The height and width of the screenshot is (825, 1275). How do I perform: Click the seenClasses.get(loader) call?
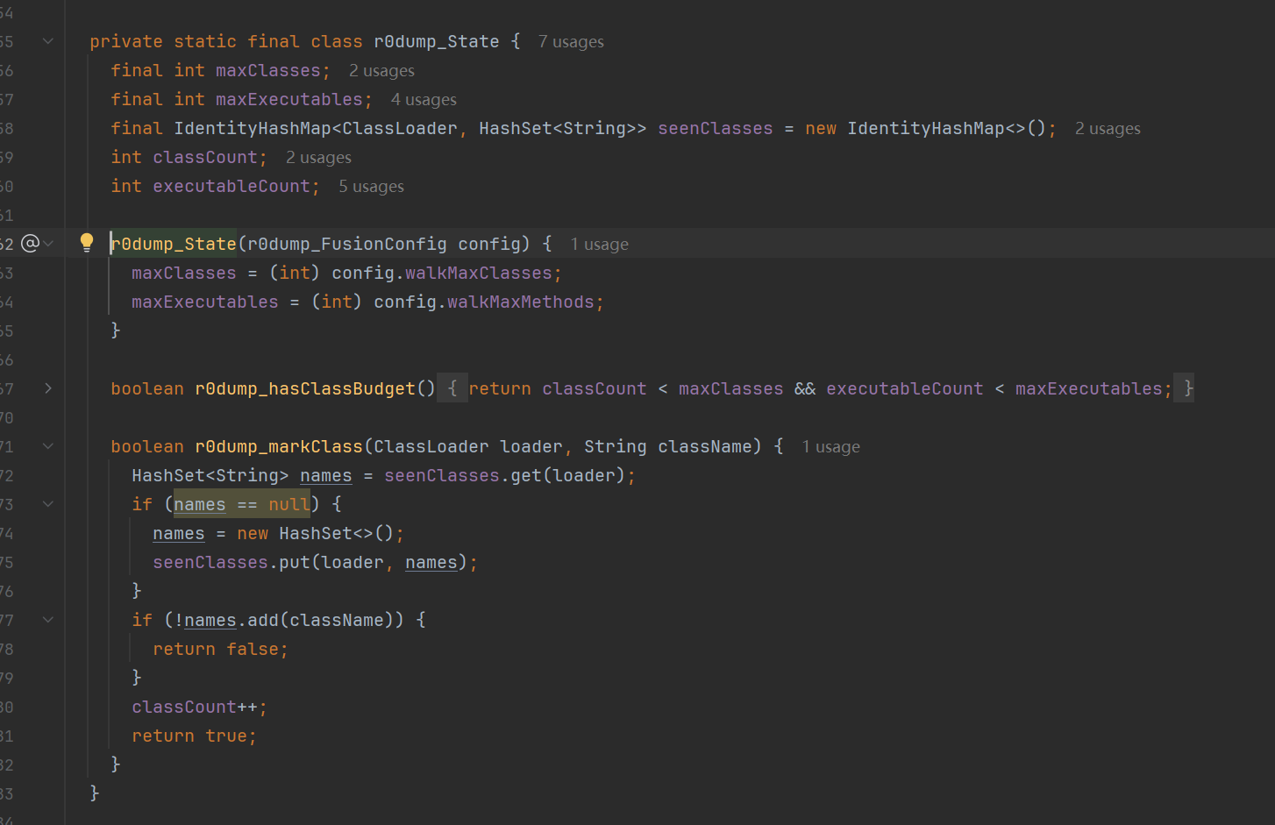[x=505, y=475]
